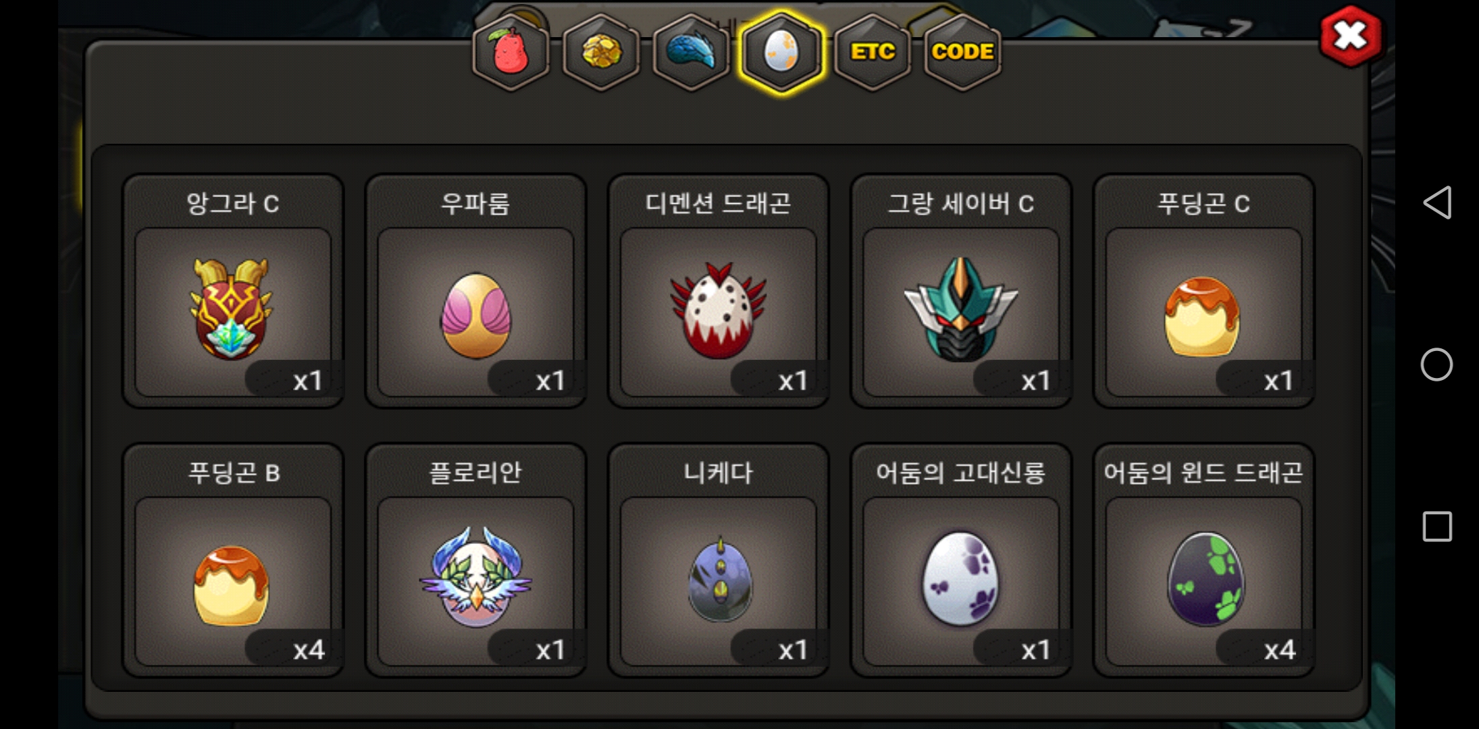This screenshot has width=1479, height=729.
Task: Open the red fruit food tab
Action: coord(511,53)
